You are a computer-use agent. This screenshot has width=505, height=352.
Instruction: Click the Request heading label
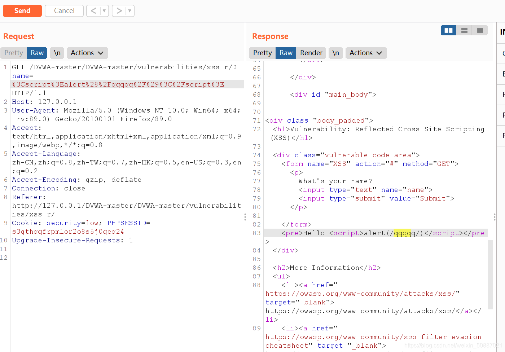click(19, 36)
